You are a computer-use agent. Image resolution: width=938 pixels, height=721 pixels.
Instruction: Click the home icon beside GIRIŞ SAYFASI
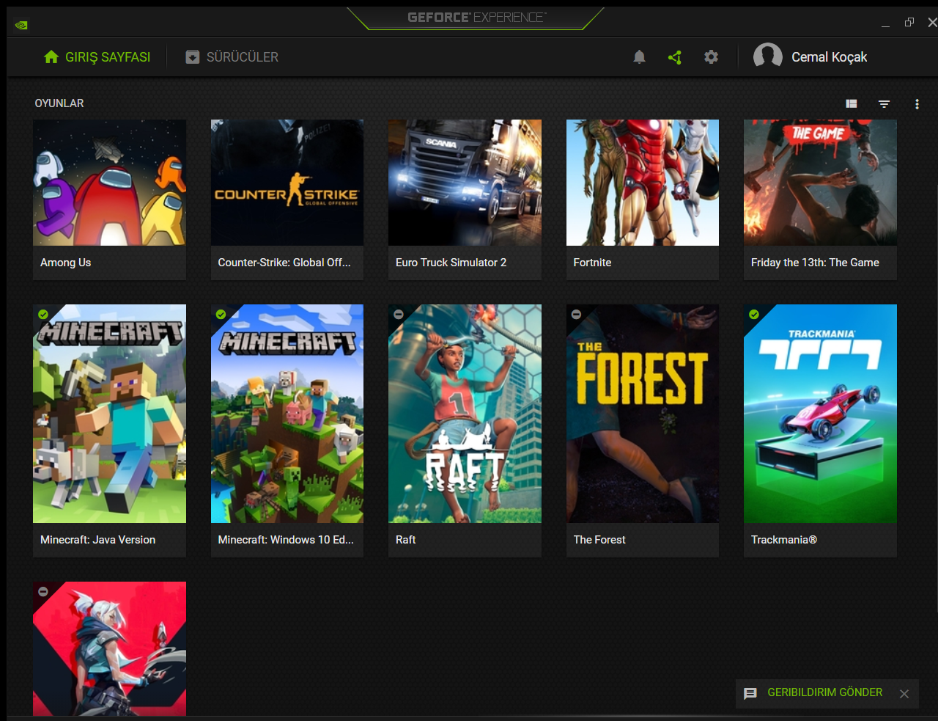(x=51, y=57)
